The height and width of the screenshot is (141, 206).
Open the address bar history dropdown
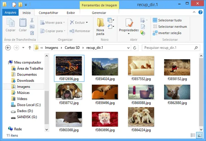point(128,48)
